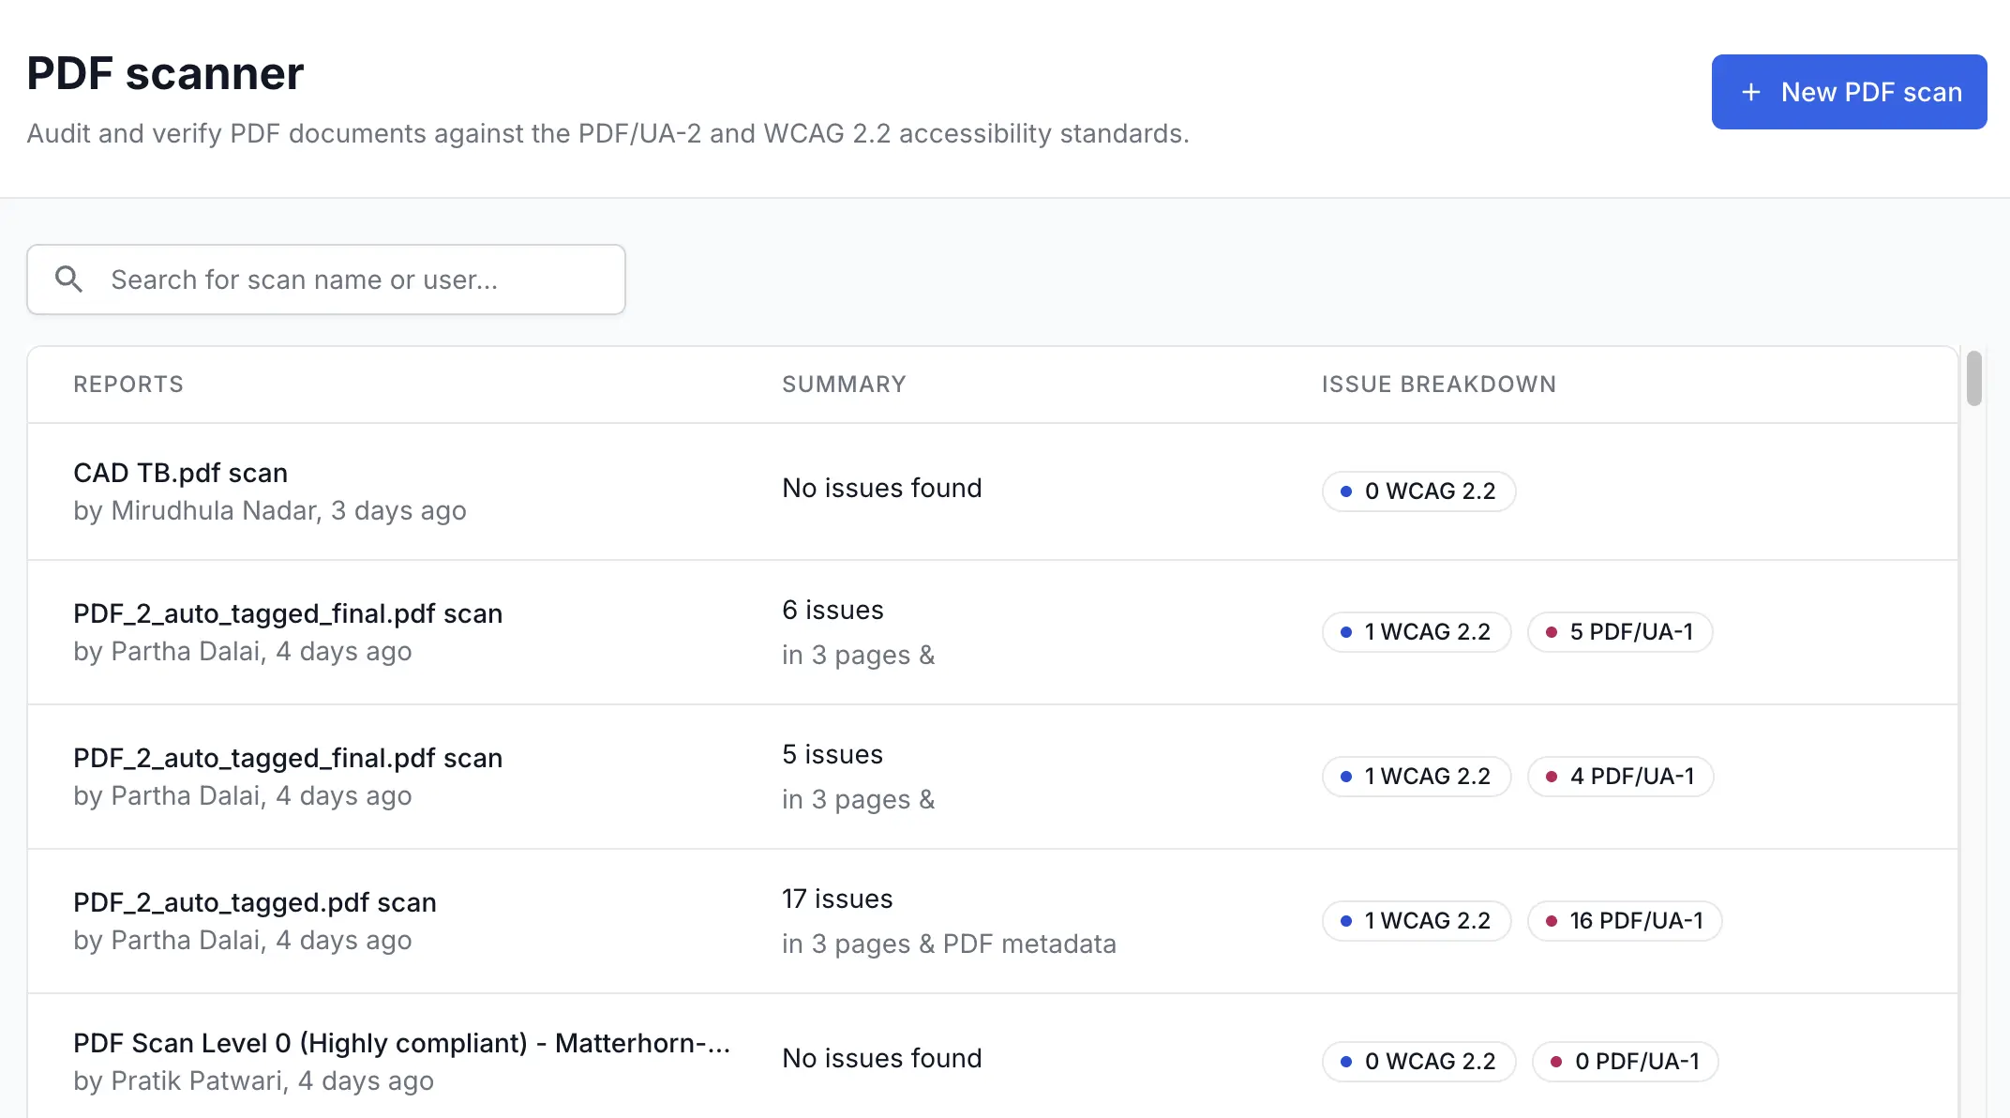
Task: Open the Matterhorn highly compliant scan report
Action: tap(401, 1043)
